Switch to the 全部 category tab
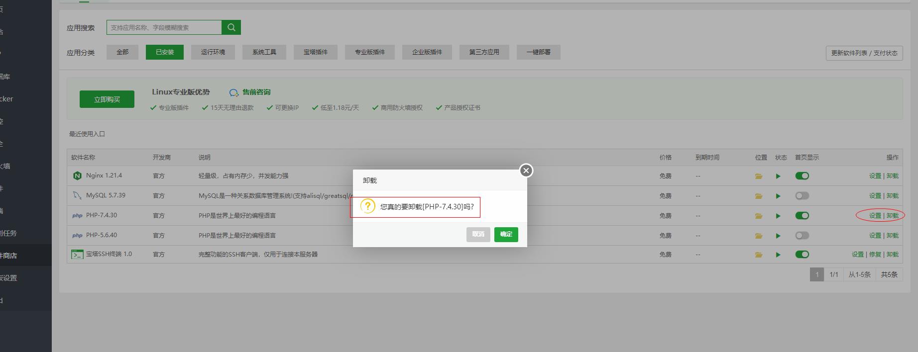The width and height of the screenshot is (918, 352). (122, 52)
